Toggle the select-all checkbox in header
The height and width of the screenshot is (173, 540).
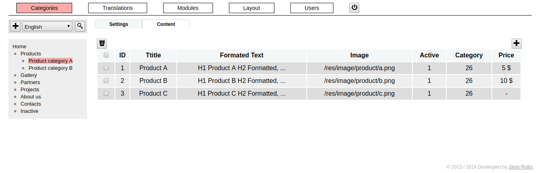click(106, 55)
